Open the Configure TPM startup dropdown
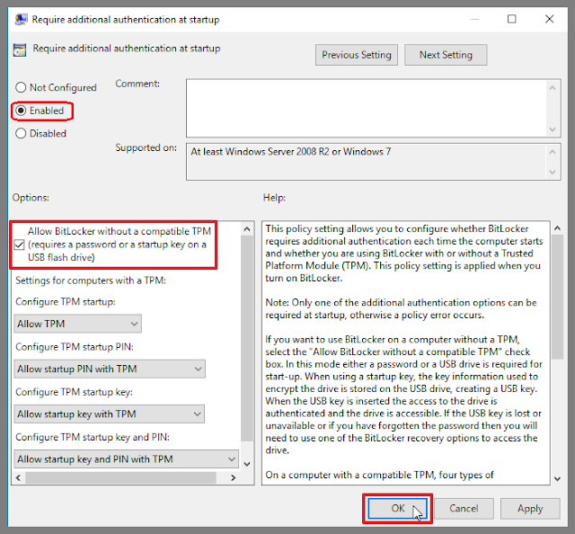Image resolution: width=575 pixels, height=534 pixels. [x=78, y=324]
